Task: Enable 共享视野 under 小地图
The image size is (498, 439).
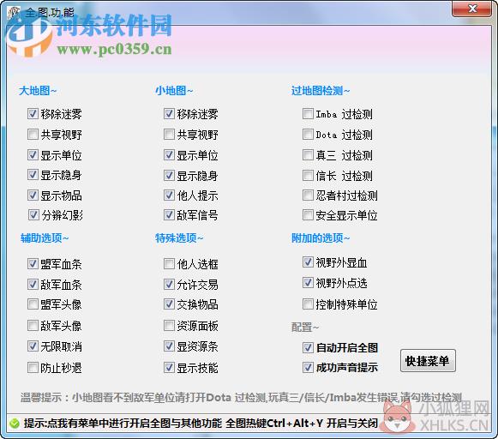Action: pyautogui.click(x=169, y=135)
